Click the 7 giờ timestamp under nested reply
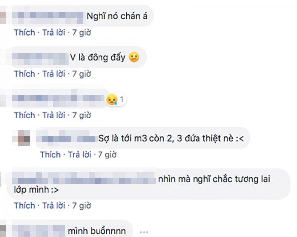297x237 pixels. click(107, 155)
